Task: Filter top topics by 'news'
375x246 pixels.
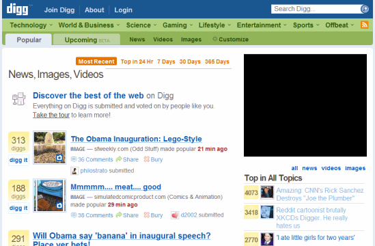Action: [x=309, y=168]
